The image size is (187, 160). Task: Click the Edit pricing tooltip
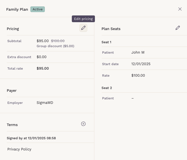click(x=83, y=19)
